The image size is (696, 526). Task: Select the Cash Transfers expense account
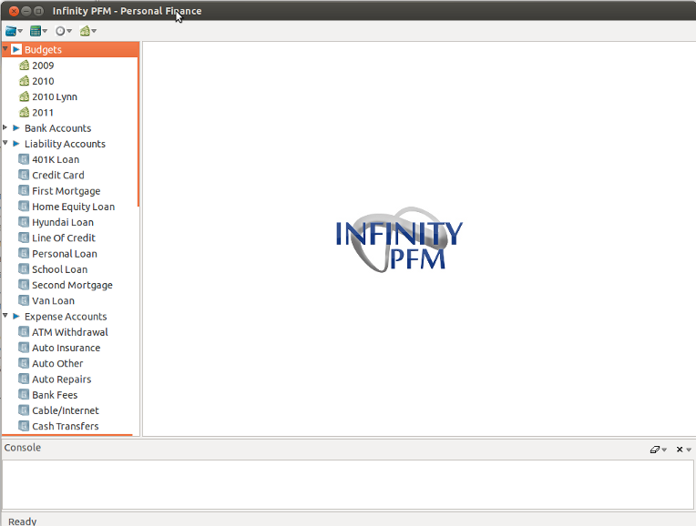(66, 426)
